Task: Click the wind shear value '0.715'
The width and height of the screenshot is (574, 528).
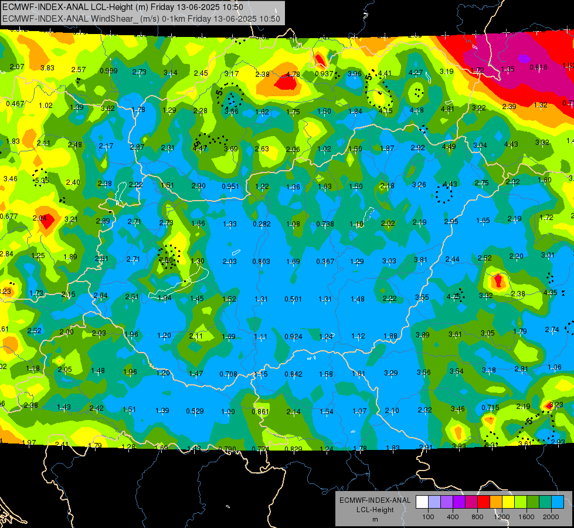Action: tap(491, 408)
